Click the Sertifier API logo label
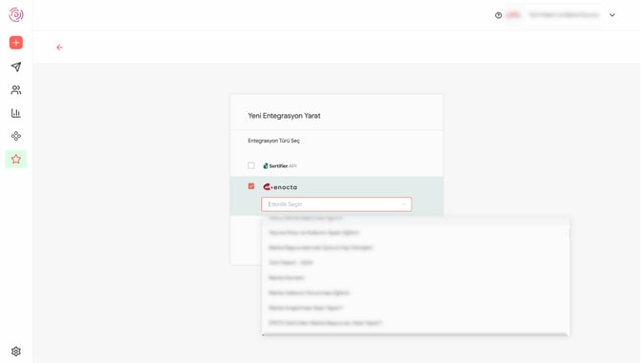 point(280,166)
